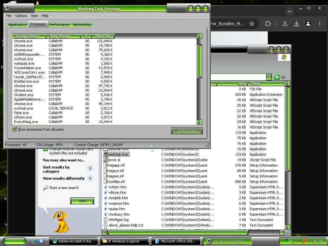Click the Back button in search pane
The height and width of the screenshot is (246, 328).
point(82,201)
